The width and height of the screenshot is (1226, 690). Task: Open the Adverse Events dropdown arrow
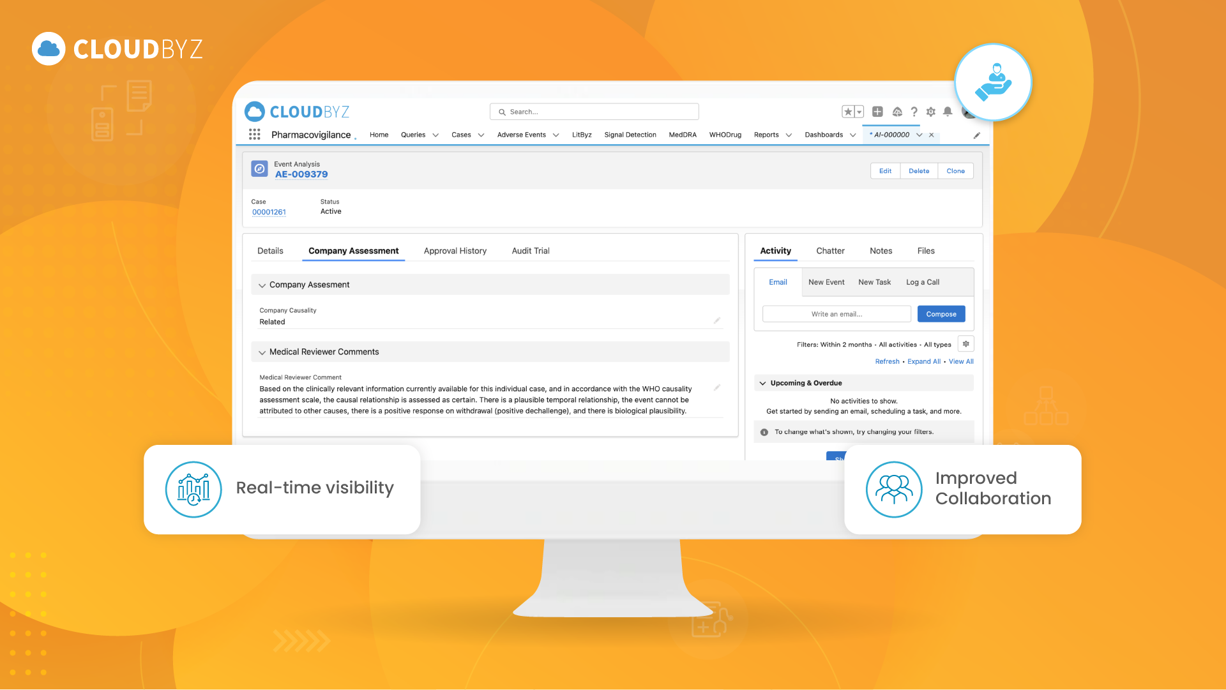(x=556, y=135)
